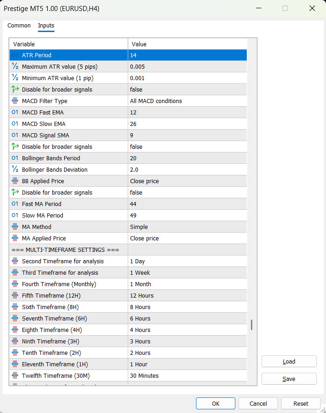This screenshot has width=326, height=413.
Task: Open BB Applied Price Close price dropdown
Action: 187,181
